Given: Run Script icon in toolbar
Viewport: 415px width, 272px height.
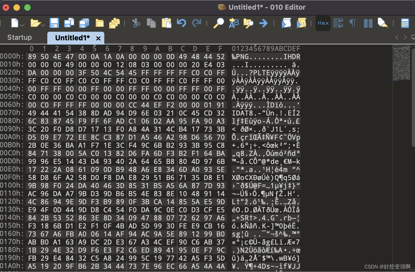Looking at the screenshot, I should coord(286,23).
